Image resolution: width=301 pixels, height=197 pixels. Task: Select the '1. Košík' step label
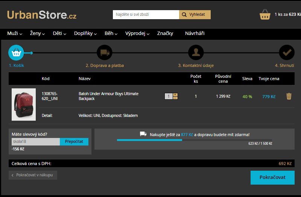(17, 65)
